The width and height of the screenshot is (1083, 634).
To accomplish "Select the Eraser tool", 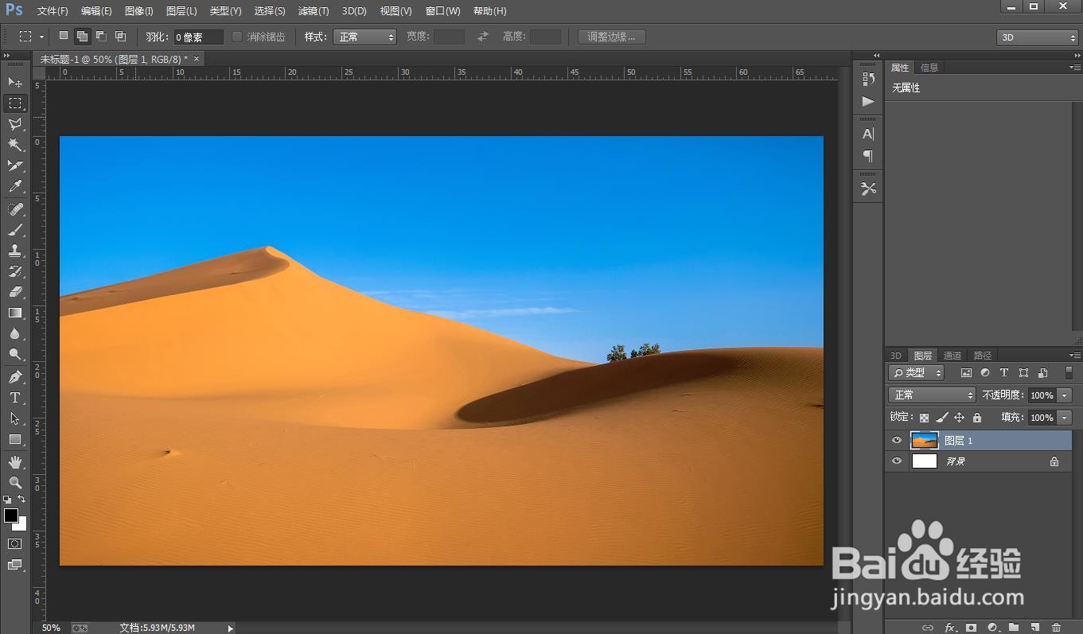I will [15, 292].
